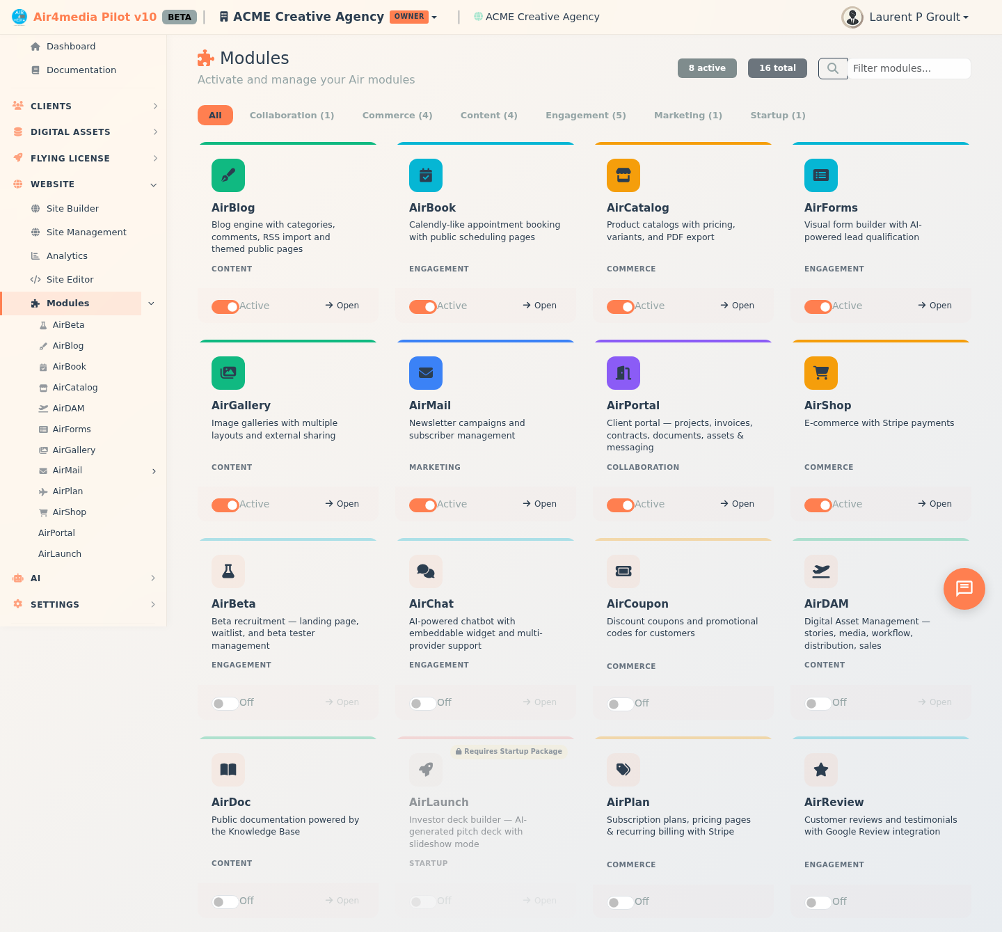Click the AirShop cart module icon
Image resolution: width=1002 pixels, height=932 pixels.
(821, 373)
